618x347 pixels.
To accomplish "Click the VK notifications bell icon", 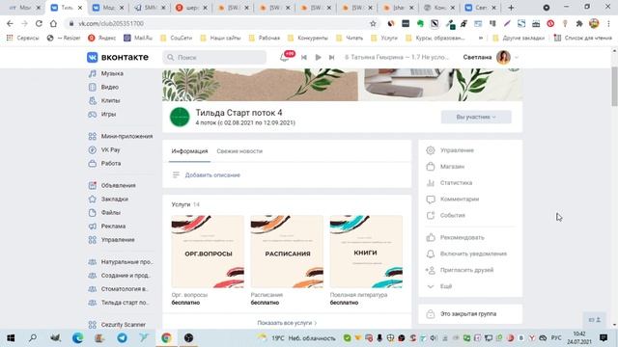I will point(284,58).
